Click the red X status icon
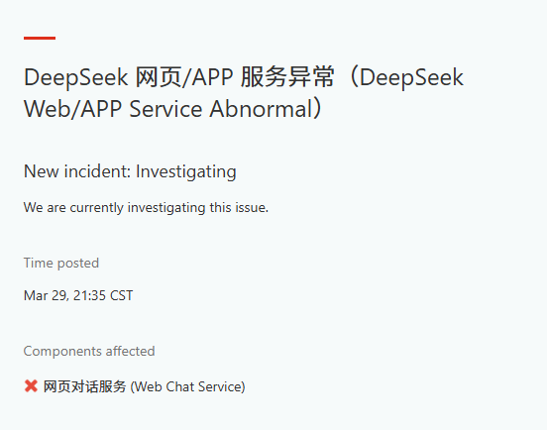 point(31,386)
